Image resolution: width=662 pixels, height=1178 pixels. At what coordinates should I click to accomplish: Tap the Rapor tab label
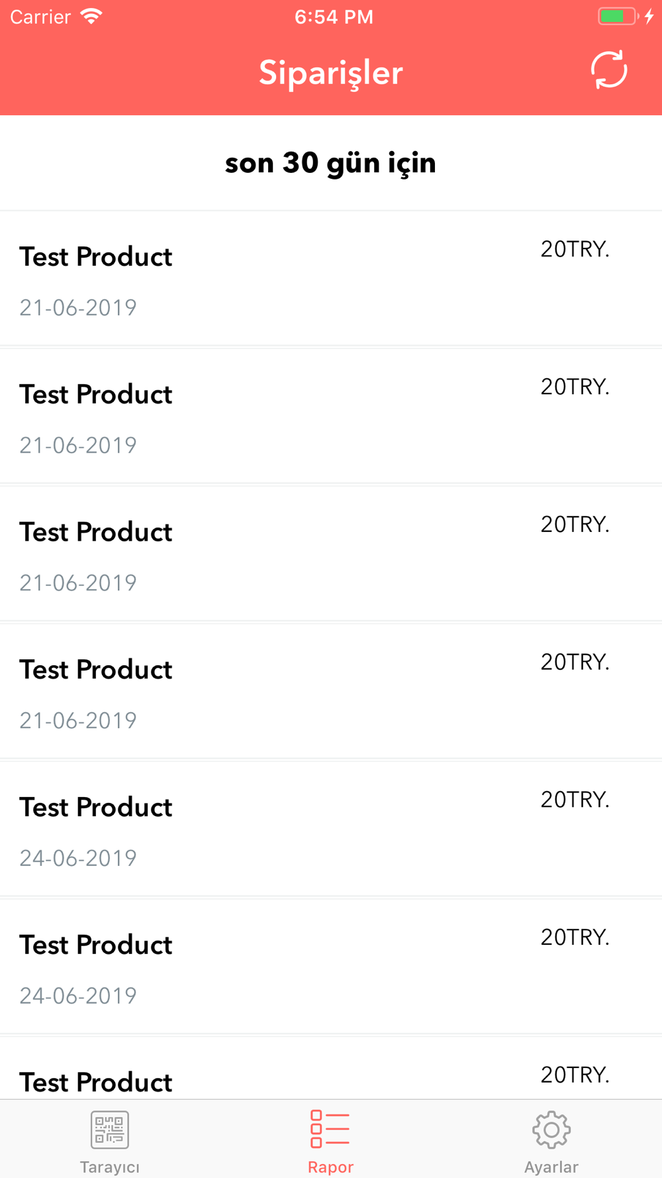[330, 1167]
